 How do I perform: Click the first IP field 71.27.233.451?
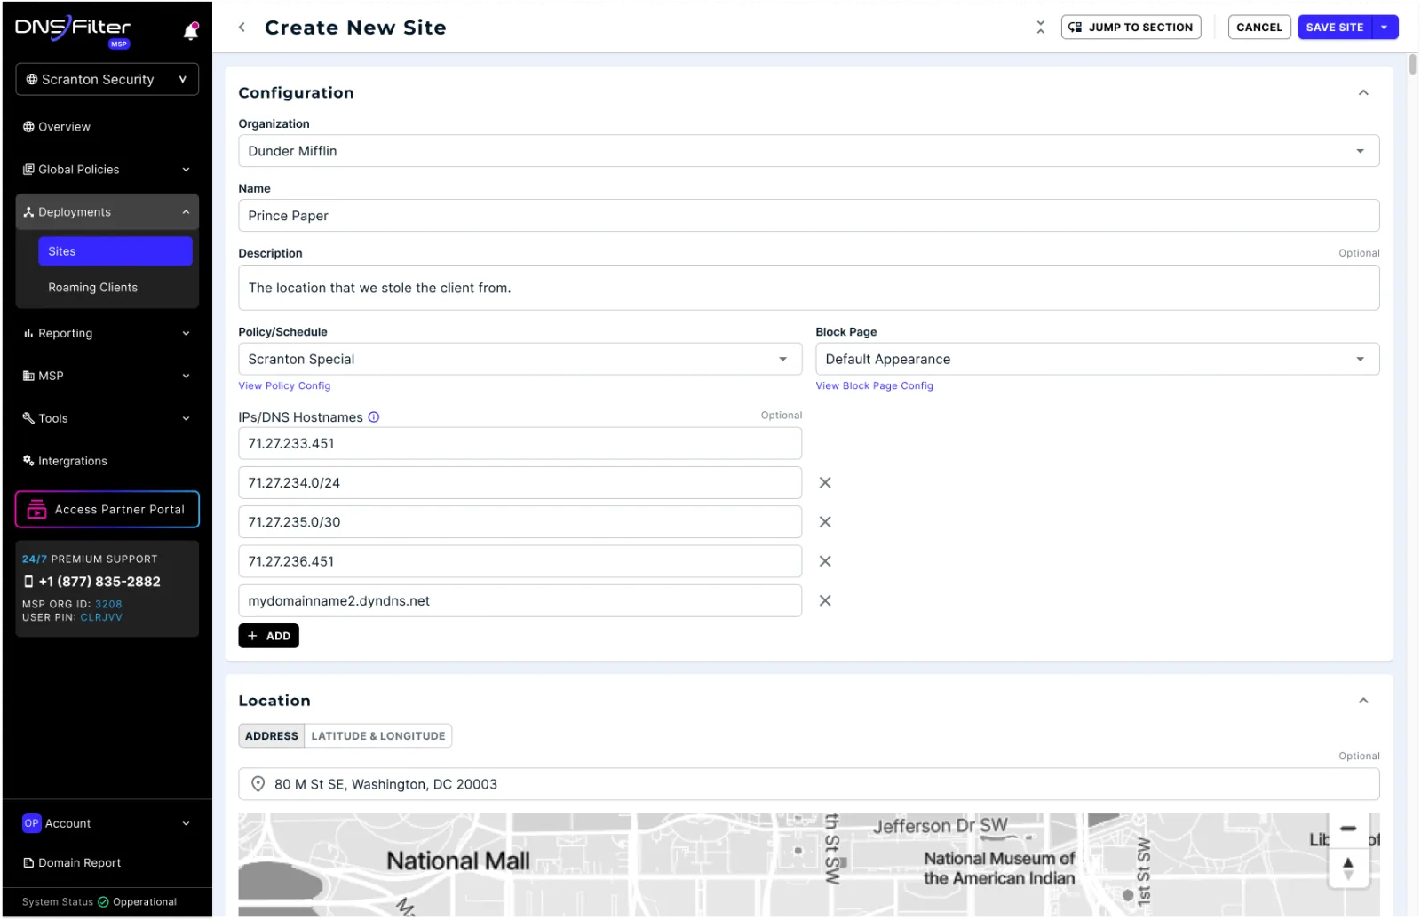(520, 444)
